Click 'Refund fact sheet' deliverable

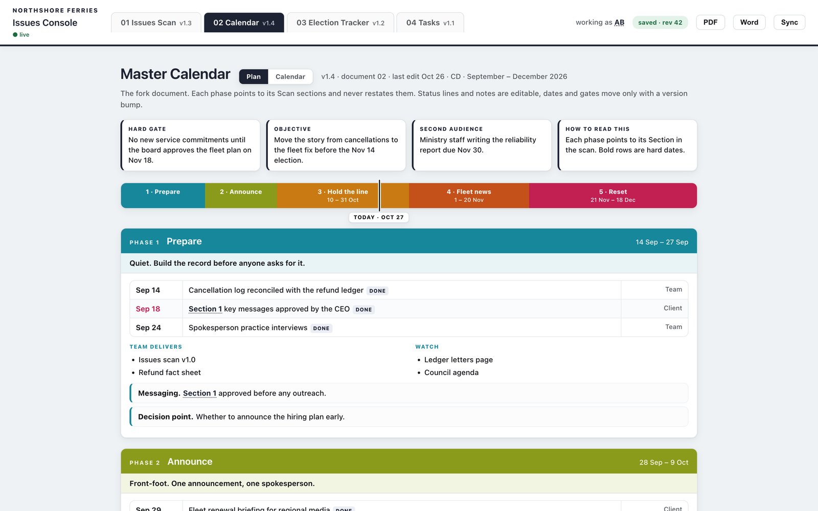[170, 373]
